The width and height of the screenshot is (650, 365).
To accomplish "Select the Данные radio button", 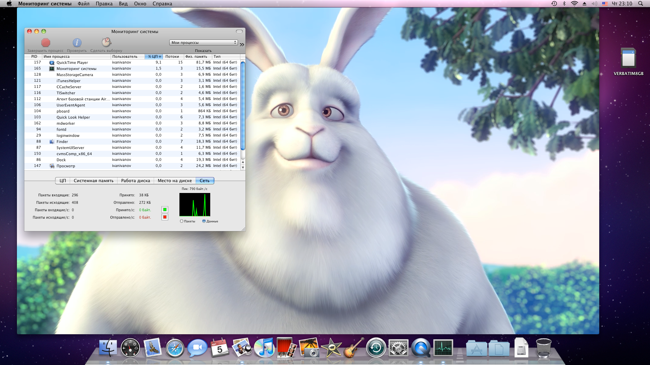I will pos(204,221).
